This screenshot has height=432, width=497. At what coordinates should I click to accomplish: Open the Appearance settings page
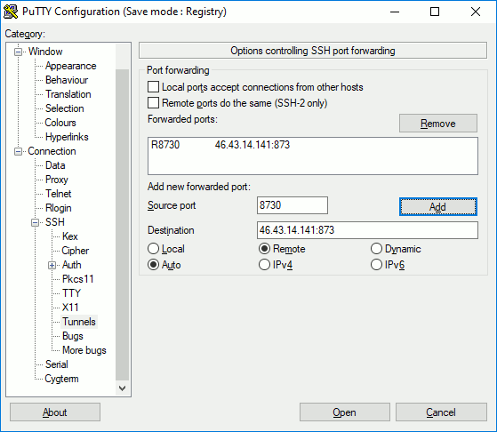(x=71, y=66)
